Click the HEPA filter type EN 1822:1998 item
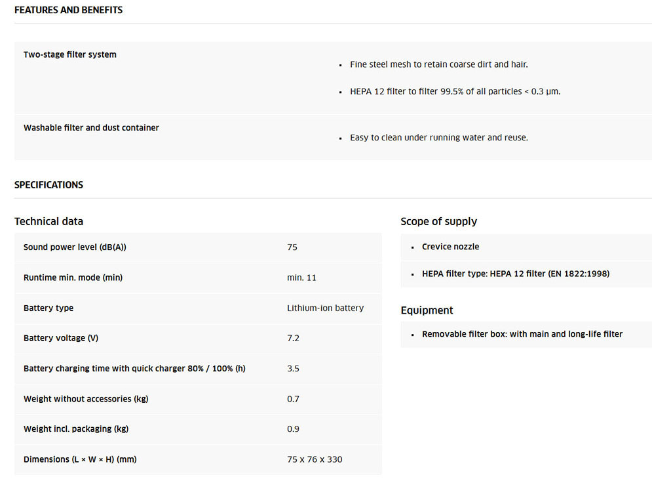The width and height of the screenshot is (652, 479). pos(515,274)
